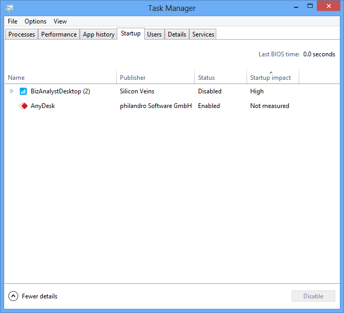Switch to the Details tab

(x=177, y=34)
